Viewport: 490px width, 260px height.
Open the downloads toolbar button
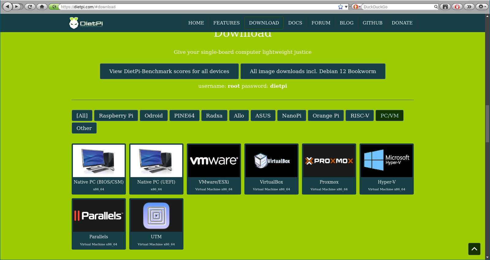tap(445, 6)
